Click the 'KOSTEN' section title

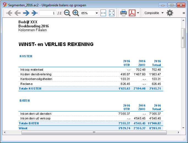click(x=26, y=56)
